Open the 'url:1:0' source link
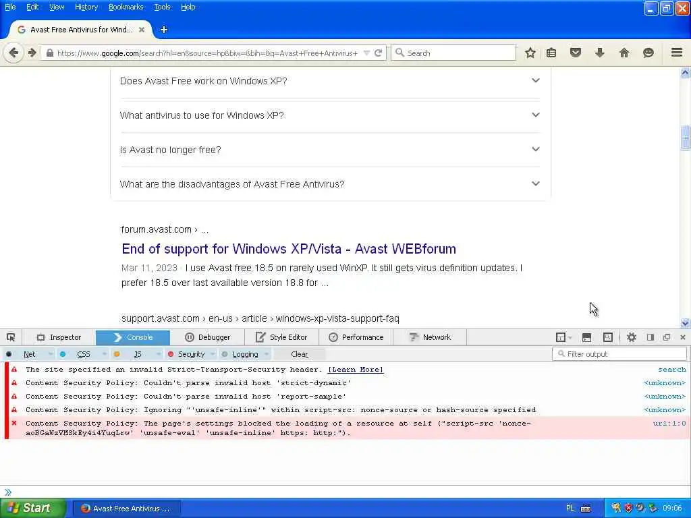The image size is (691, 518). click(669, 424)
